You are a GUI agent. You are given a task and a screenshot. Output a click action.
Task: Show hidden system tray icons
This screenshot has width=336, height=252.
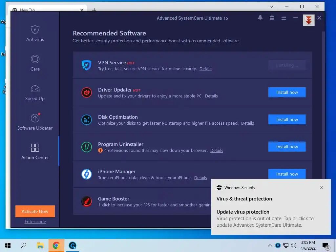click(x=270, y=245)
